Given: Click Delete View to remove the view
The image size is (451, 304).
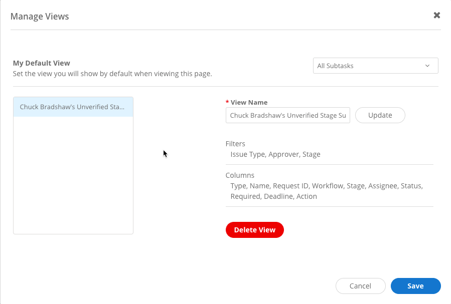Looking at the screenshot, I should pos(254,230).
